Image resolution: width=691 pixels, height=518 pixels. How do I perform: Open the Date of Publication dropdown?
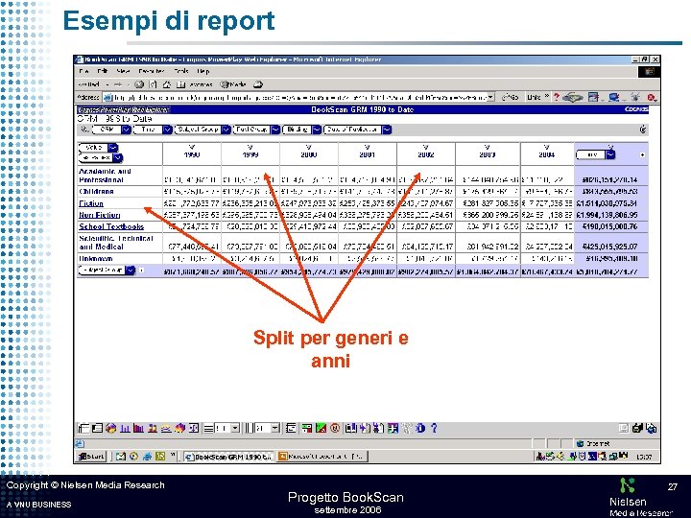tap(357, 129)
